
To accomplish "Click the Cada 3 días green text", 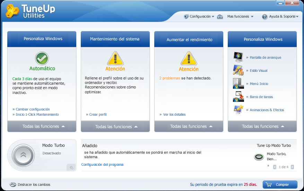I will point(22,79).
